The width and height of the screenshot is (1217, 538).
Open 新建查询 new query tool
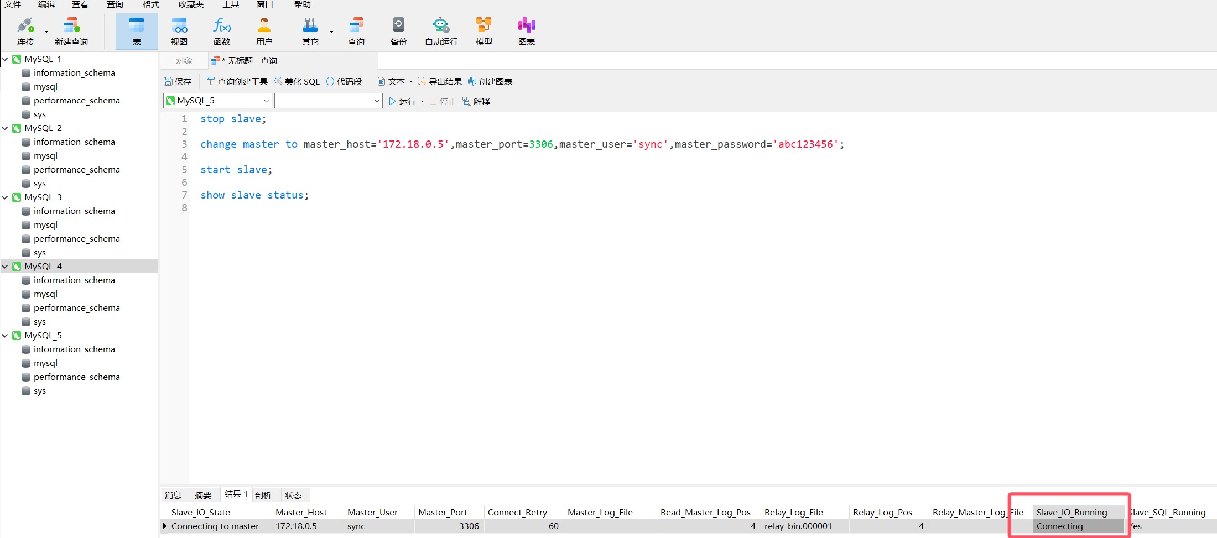tap(71, 31)
